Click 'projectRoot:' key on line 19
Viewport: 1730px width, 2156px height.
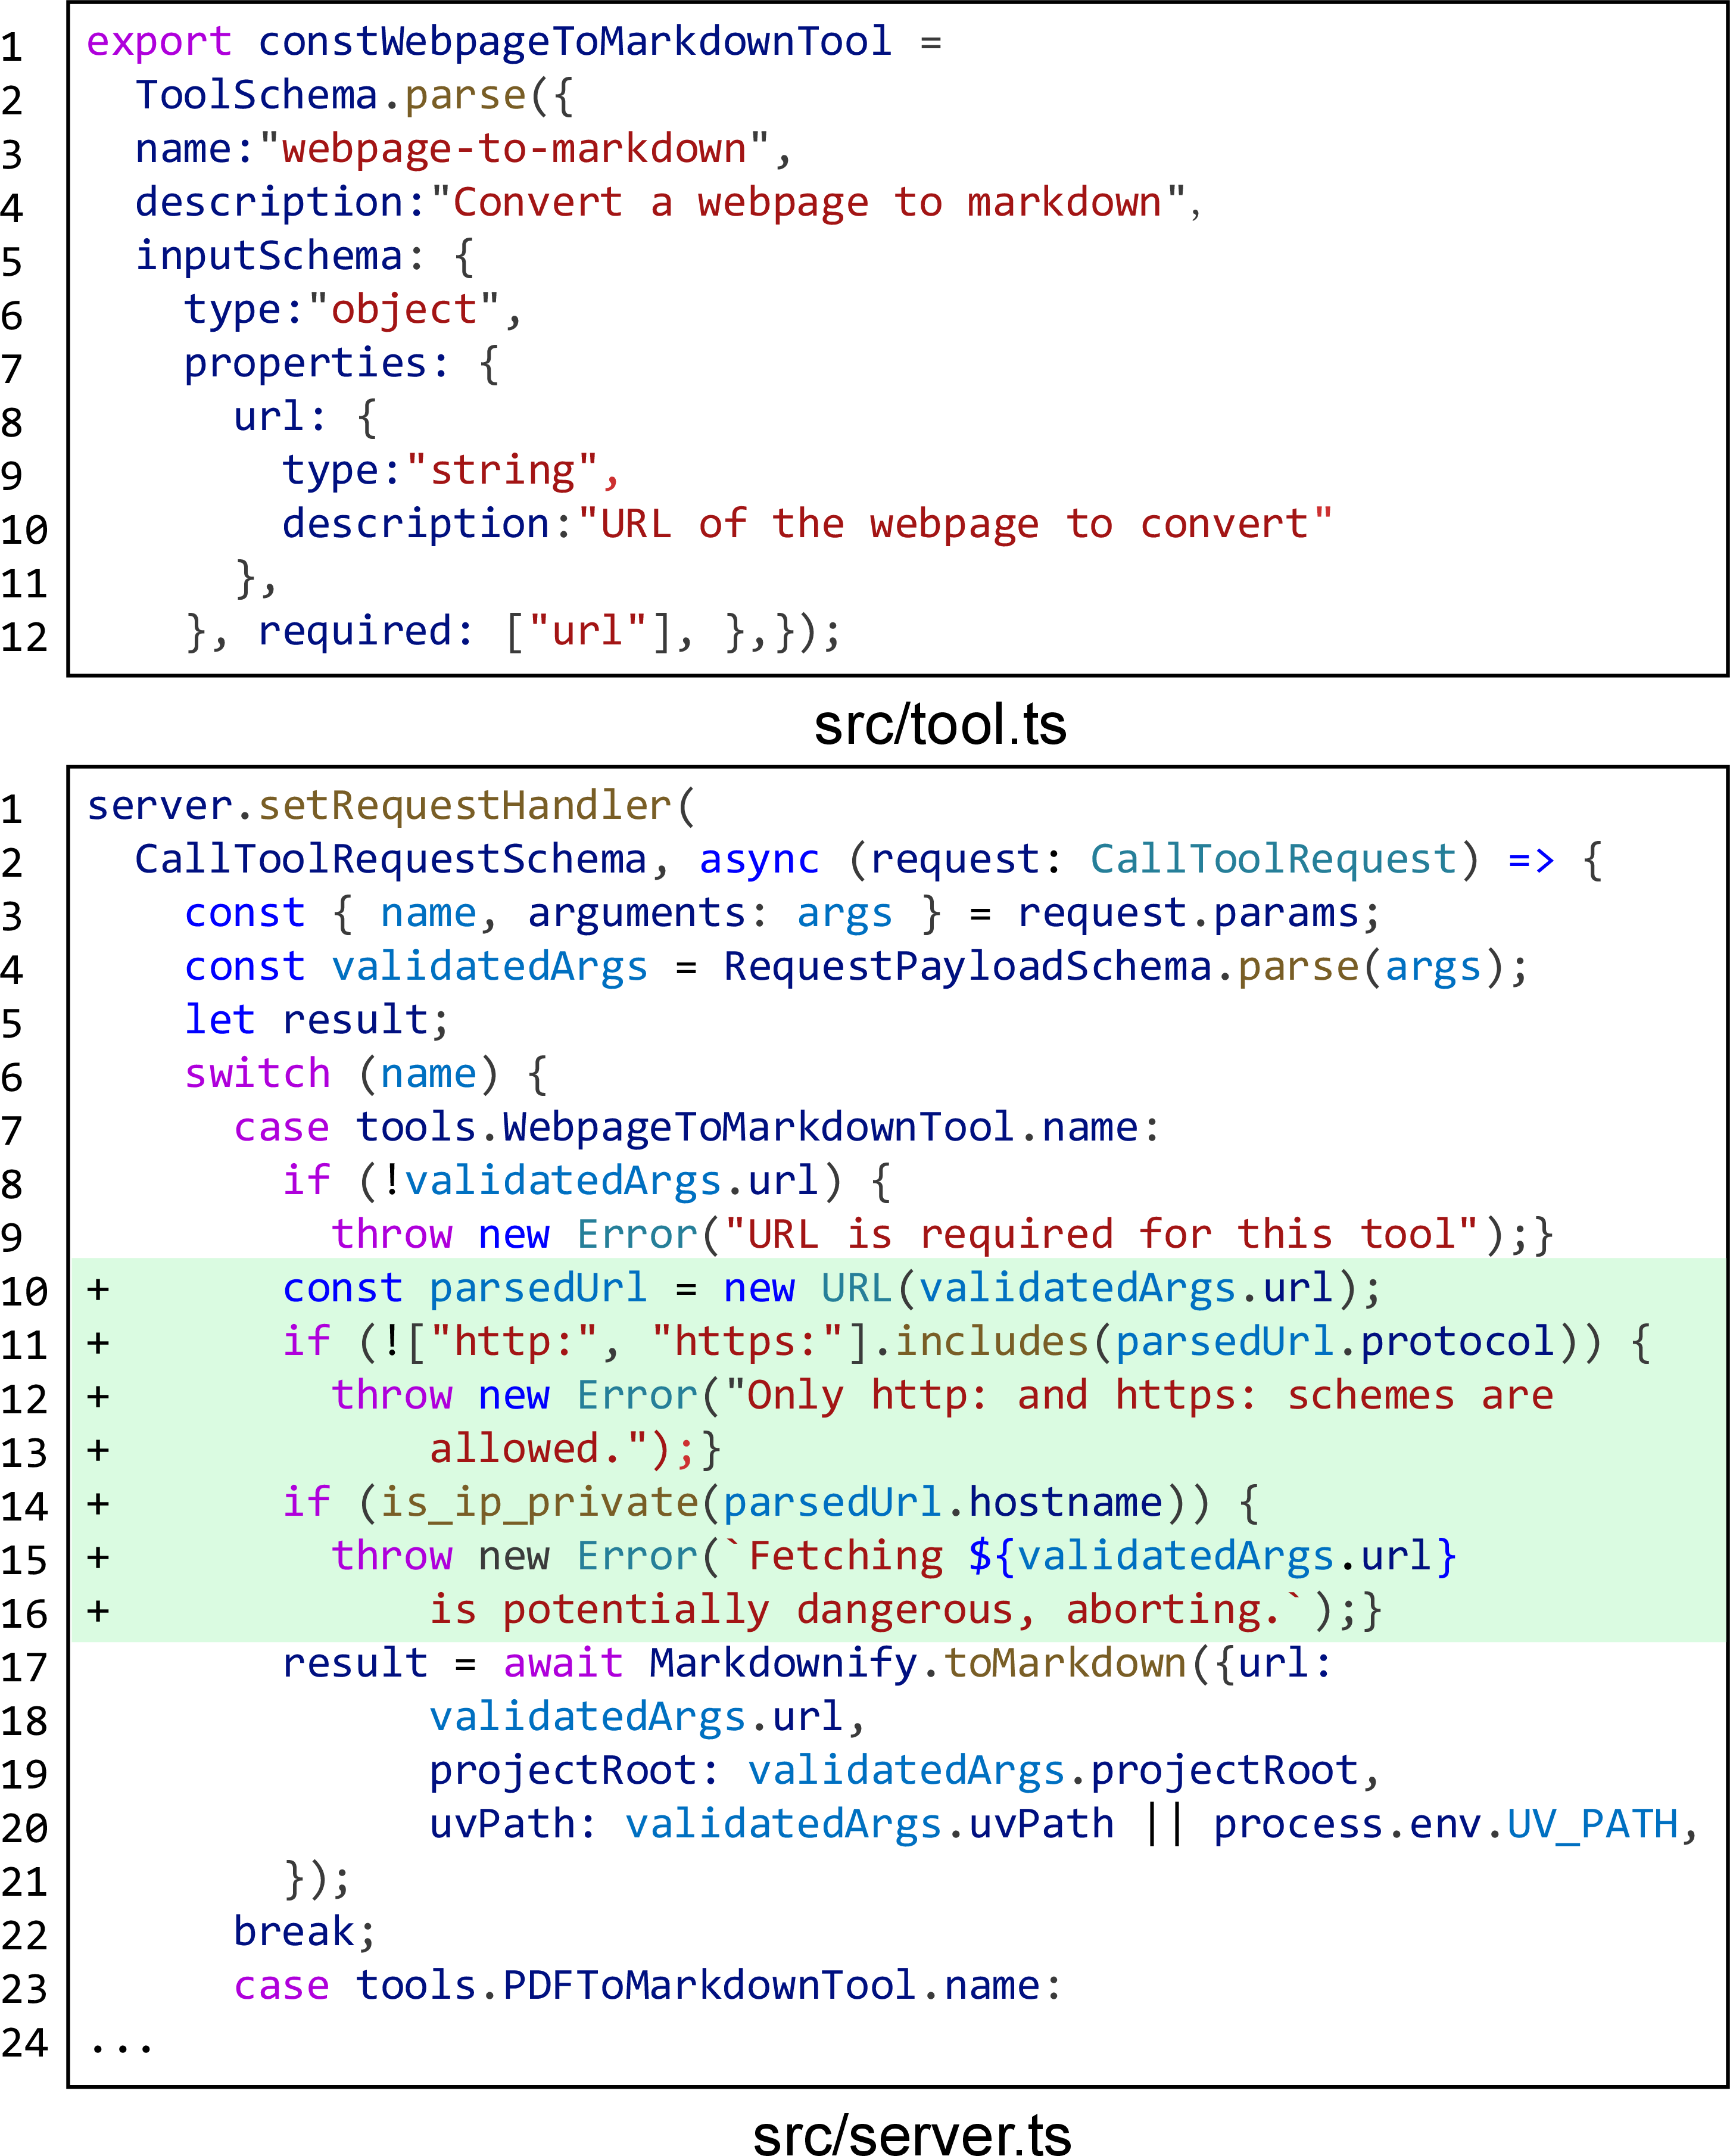pyautogui.click(x=575, y=1771)
